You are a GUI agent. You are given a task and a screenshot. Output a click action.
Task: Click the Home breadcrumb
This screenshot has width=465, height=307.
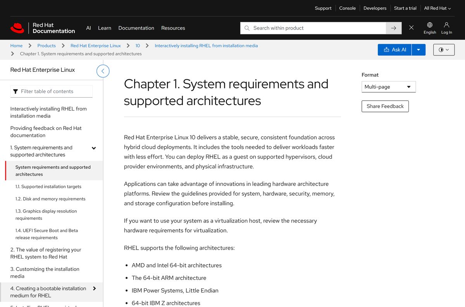click(16, 46)
